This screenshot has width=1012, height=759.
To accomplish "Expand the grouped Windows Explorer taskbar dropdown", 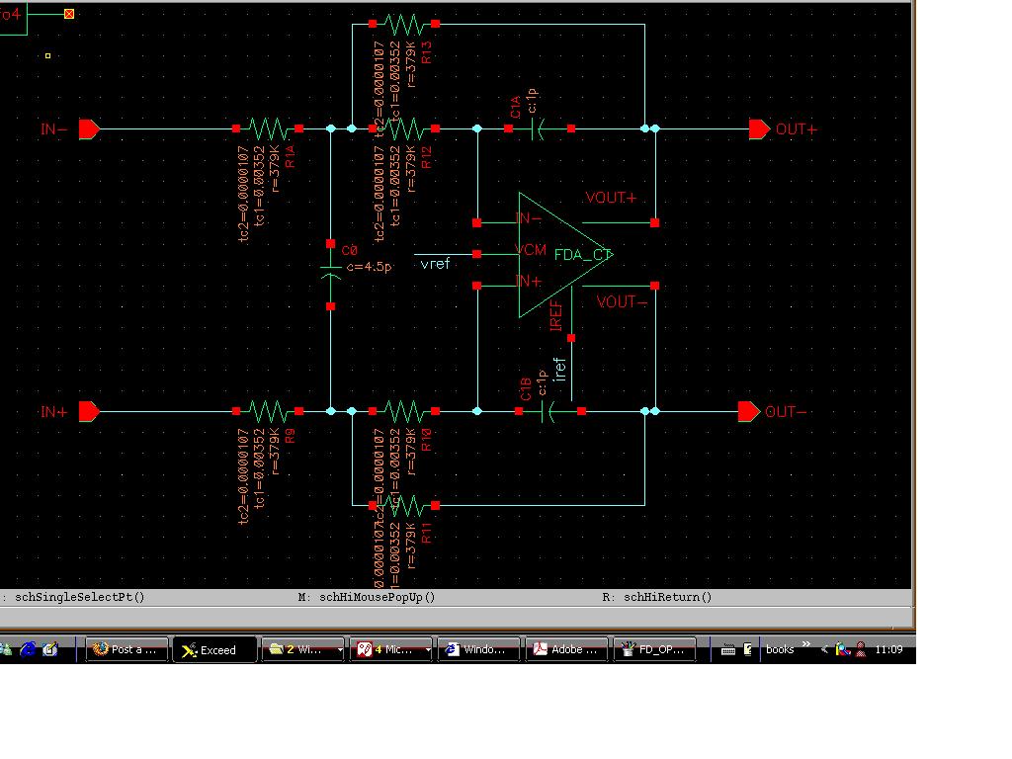I will (340, 650).
